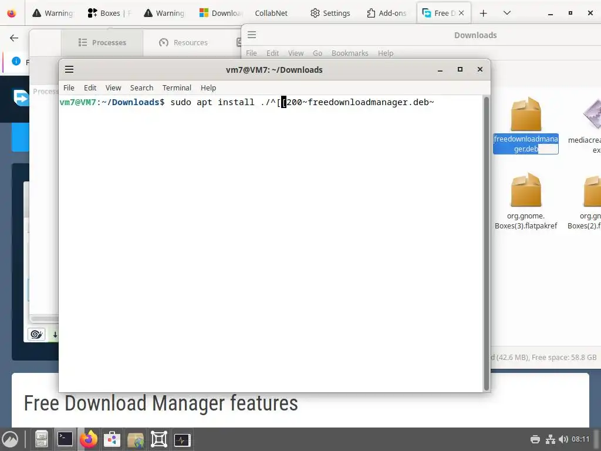Open the network tray icon
This screenshot has width=601, height=451.
coord(551,439)
